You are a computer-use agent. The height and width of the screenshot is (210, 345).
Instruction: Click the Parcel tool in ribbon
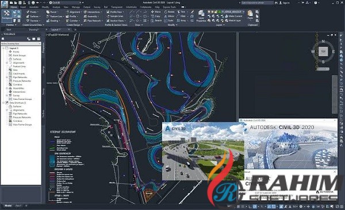tap(52, 12)
